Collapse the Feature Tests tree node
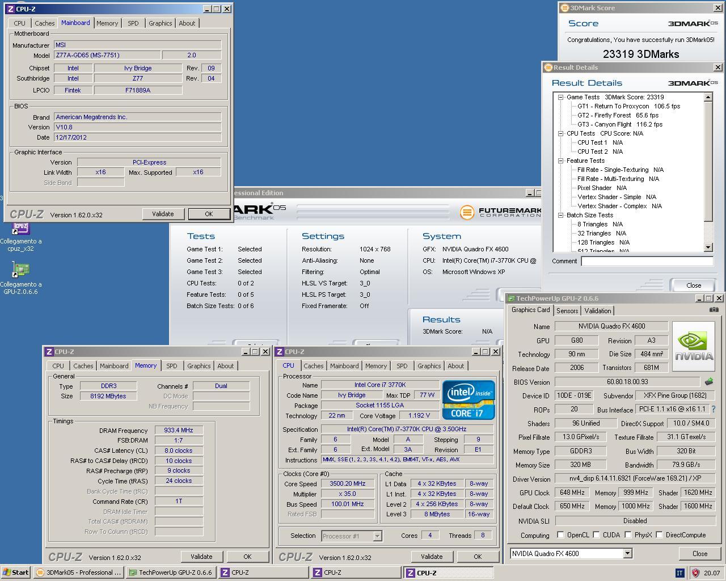 pyautogui.click(x=560, y=161)
